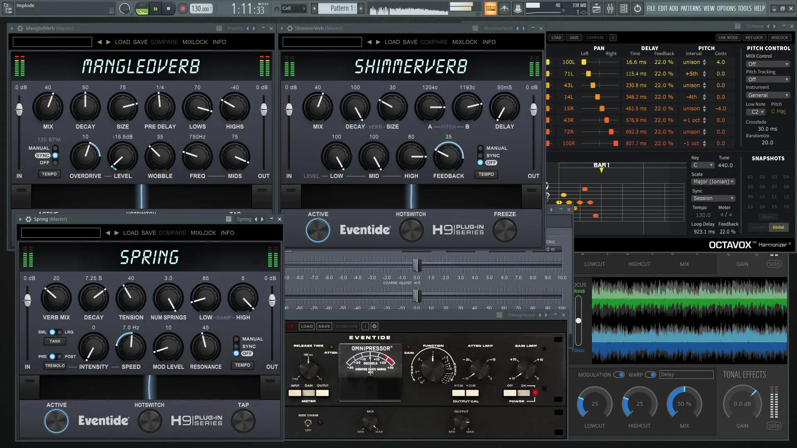Image resolution: width=797 pixels, height=448 pixels.
Task: Click Omnipressor settings gear icon
Action: [x=374, y=326]
